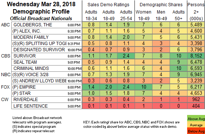Click the Above Avg green legend swatch
205x134 pixels.
point(196,119)
